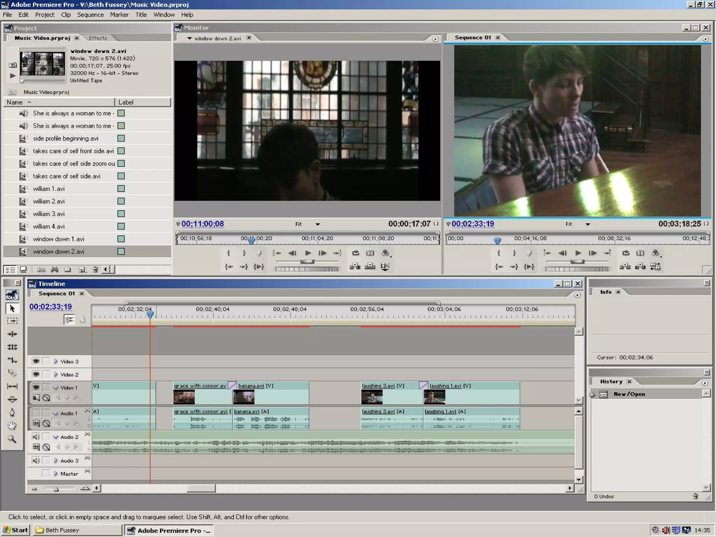The width and height of the screenshot is (716, 537).
Task: Click the project panel trash delete icon
Action: [95, 270]
